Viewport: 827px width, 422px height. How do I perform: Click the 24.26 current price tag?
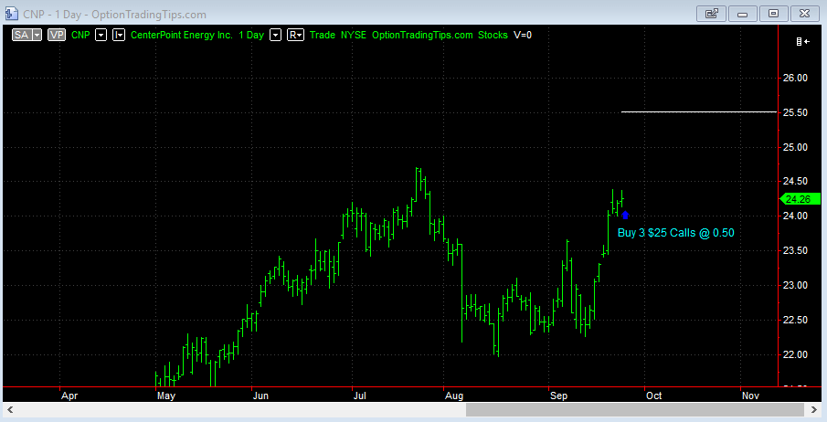pyautogui.click(x=800, y=199)
